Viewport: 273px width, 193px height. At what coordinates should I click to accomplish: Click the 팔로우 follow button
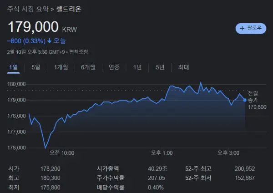[x=251, y=28]
